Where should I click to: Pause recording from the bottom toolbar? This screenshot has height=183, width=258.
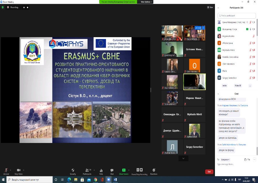coord(138,170)
